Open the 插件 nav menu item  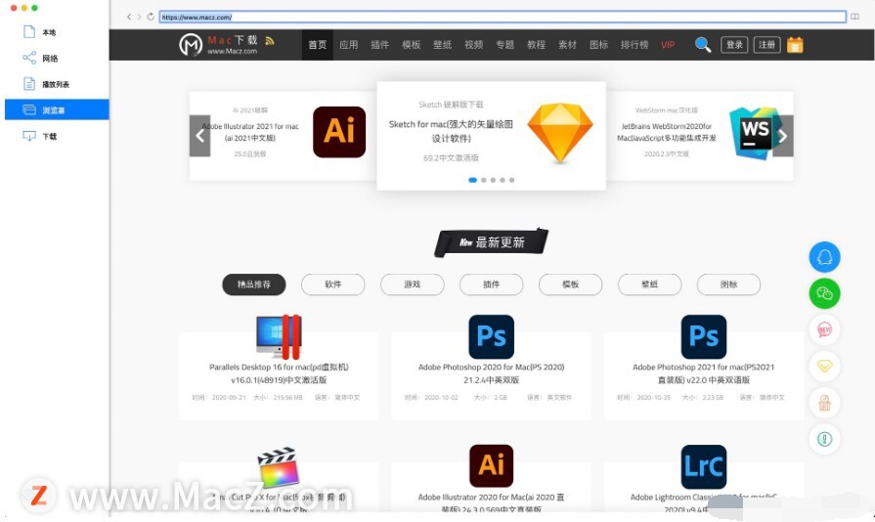click(x=380, y=45)
